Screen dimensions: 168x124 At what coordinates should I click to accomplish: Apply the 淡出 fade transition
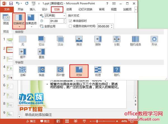click(x=60, y=41)
